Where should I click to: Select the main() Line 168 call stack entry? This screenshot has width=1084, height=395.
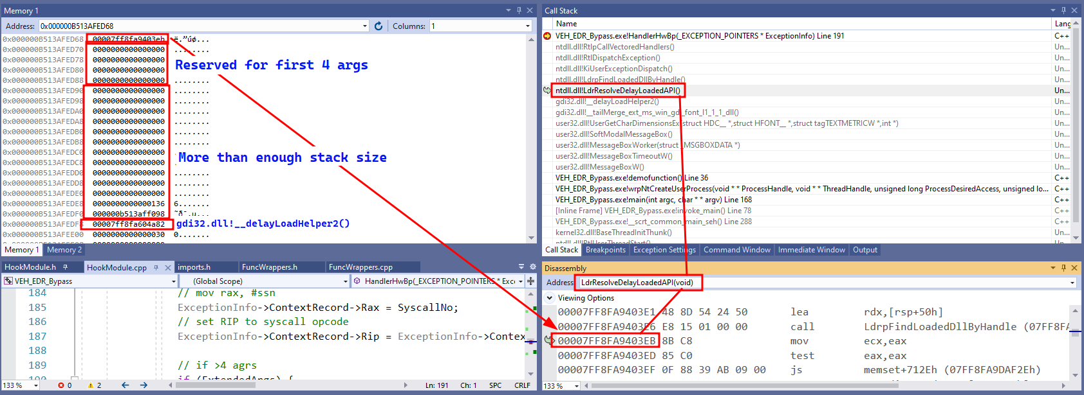653,200
